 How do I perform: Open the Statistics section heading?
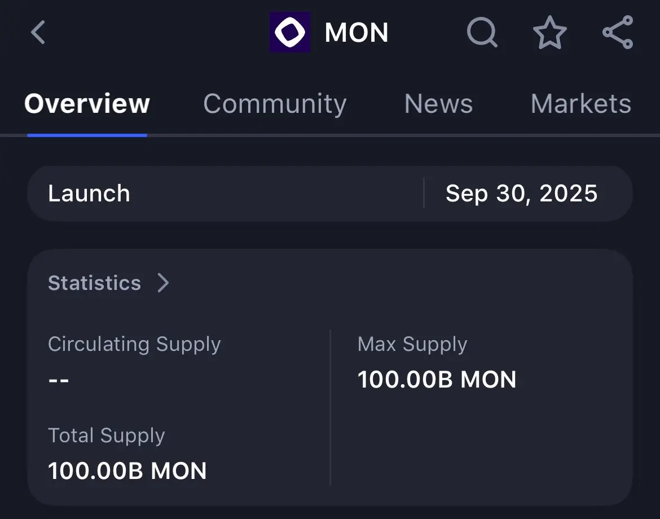94,283
